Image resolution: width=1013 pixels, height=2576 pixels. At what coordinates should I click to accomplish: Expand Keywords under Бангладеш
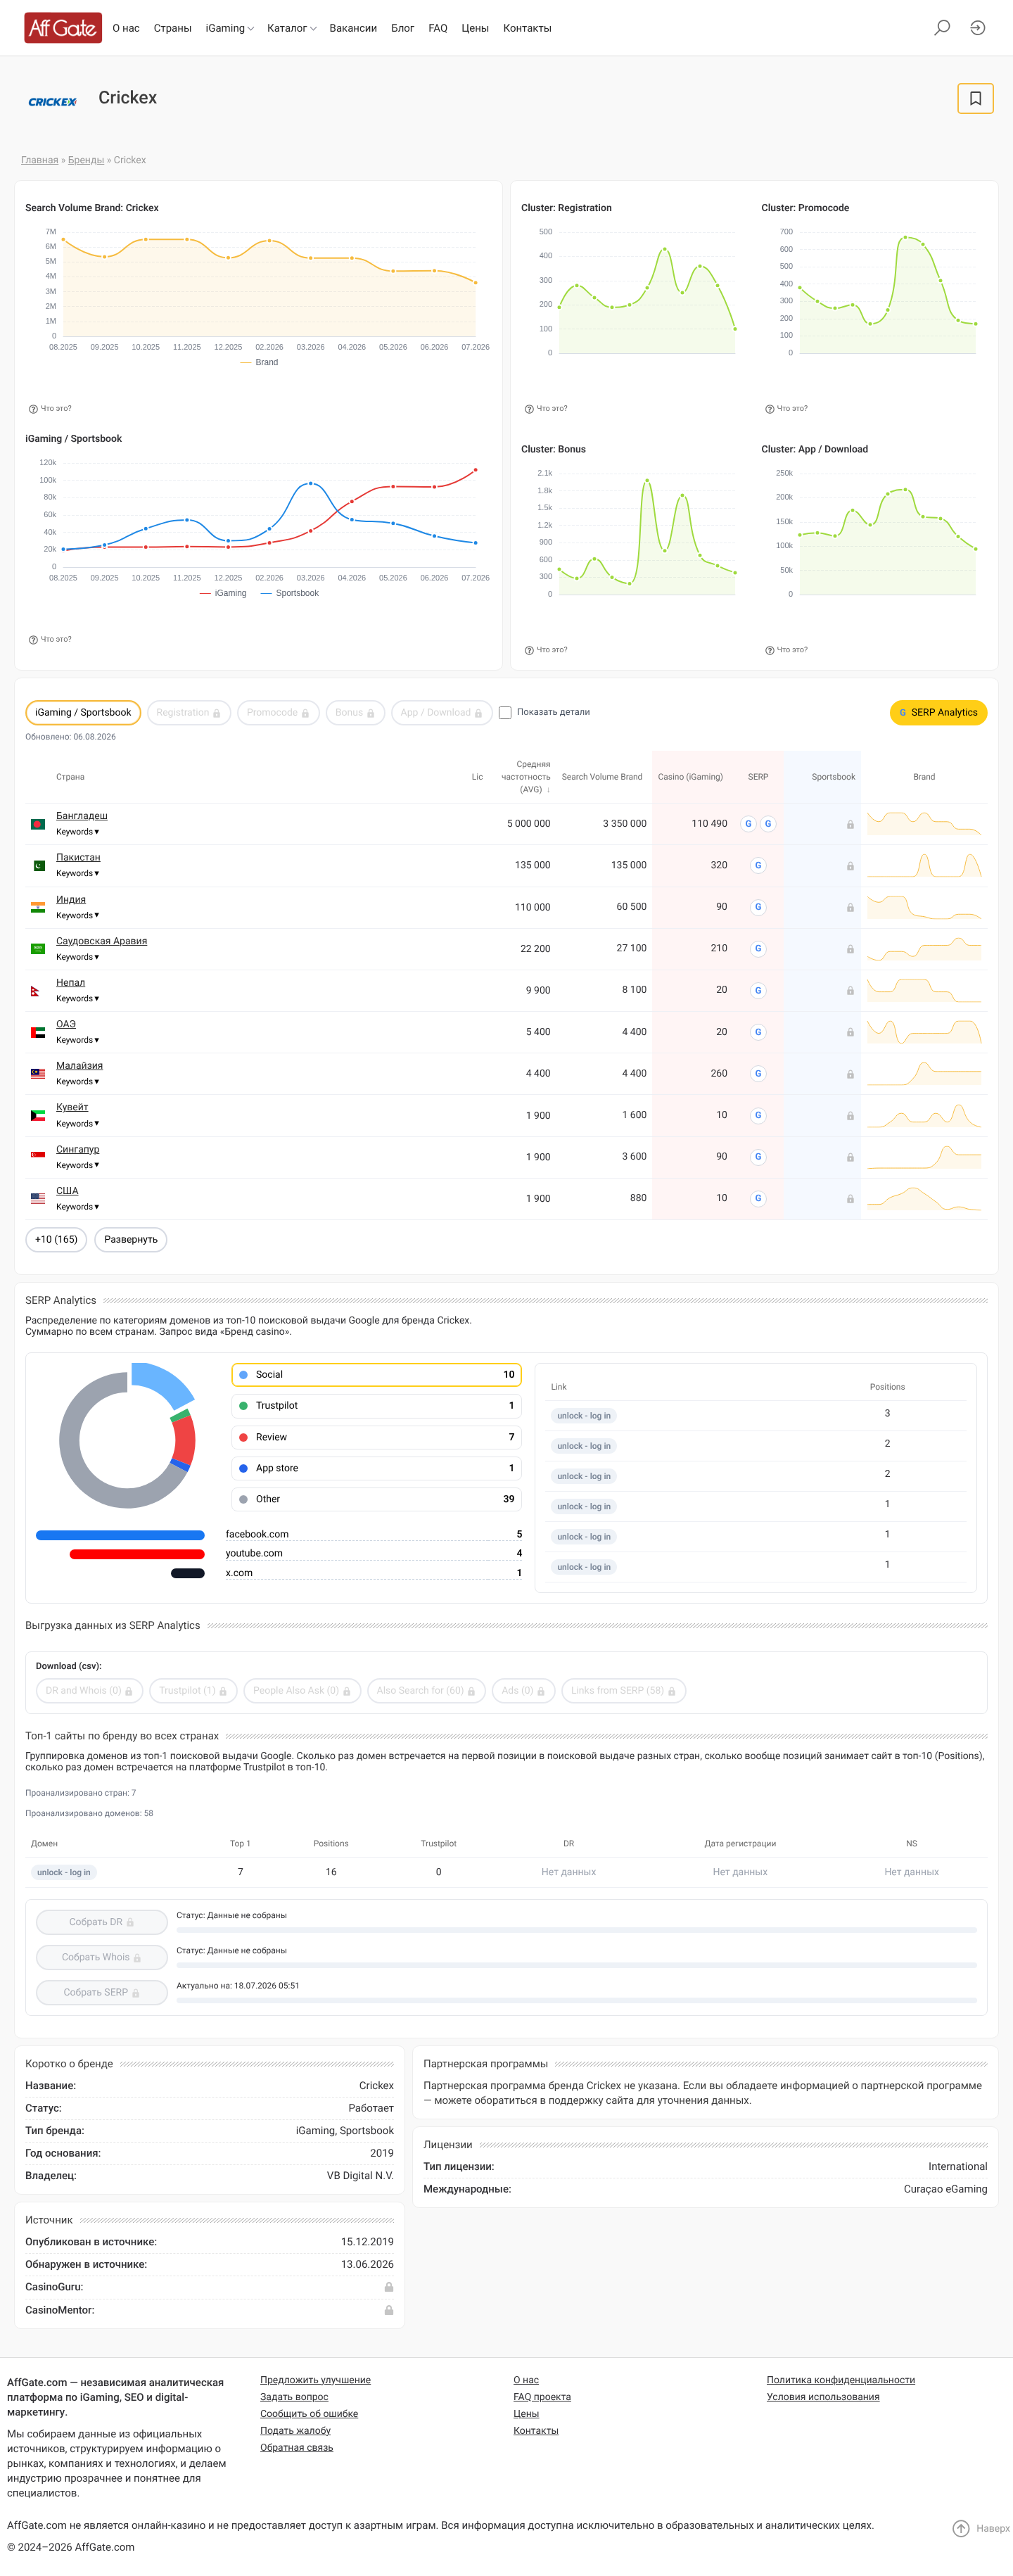tap(77, 832)
